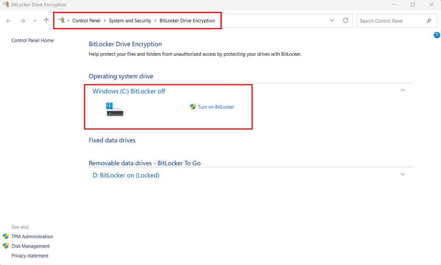Open Control Panel Home link
Screen dimensions: 441x265
(32, 40)
